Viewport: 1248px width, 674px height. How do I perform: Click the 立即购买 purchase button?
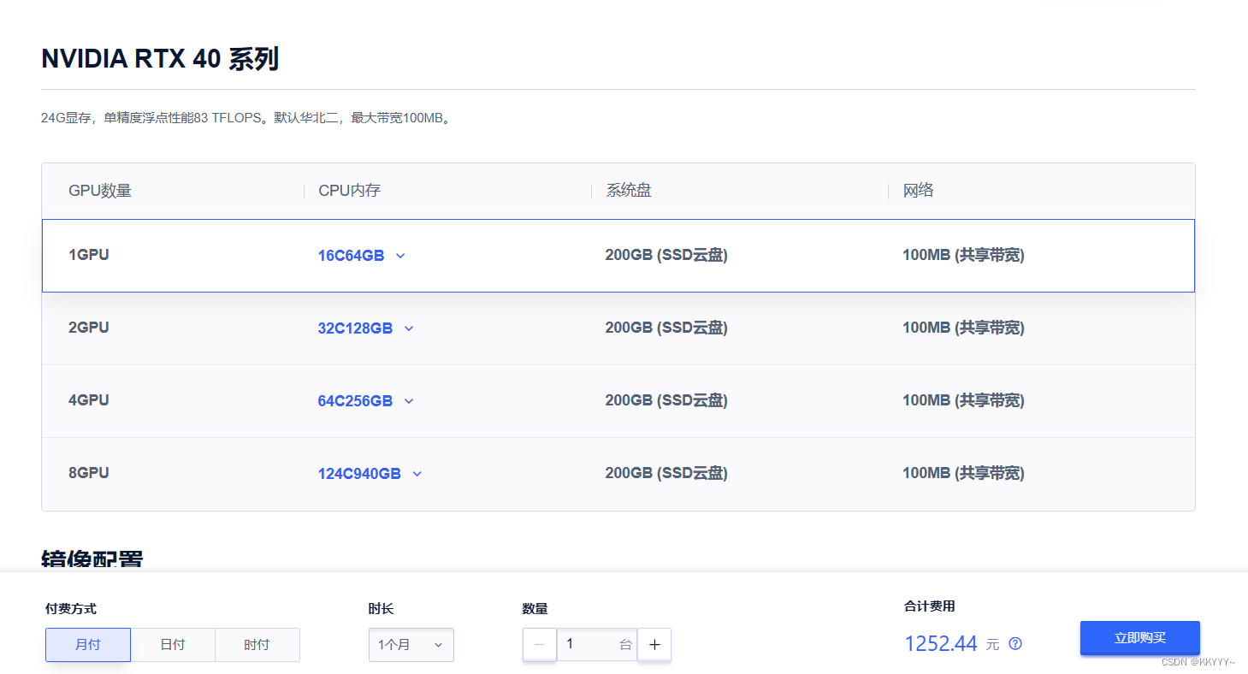tap(1139, 637)
